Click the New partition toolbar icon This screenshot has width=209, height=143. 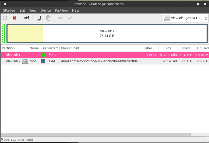[x=5, y=18]
